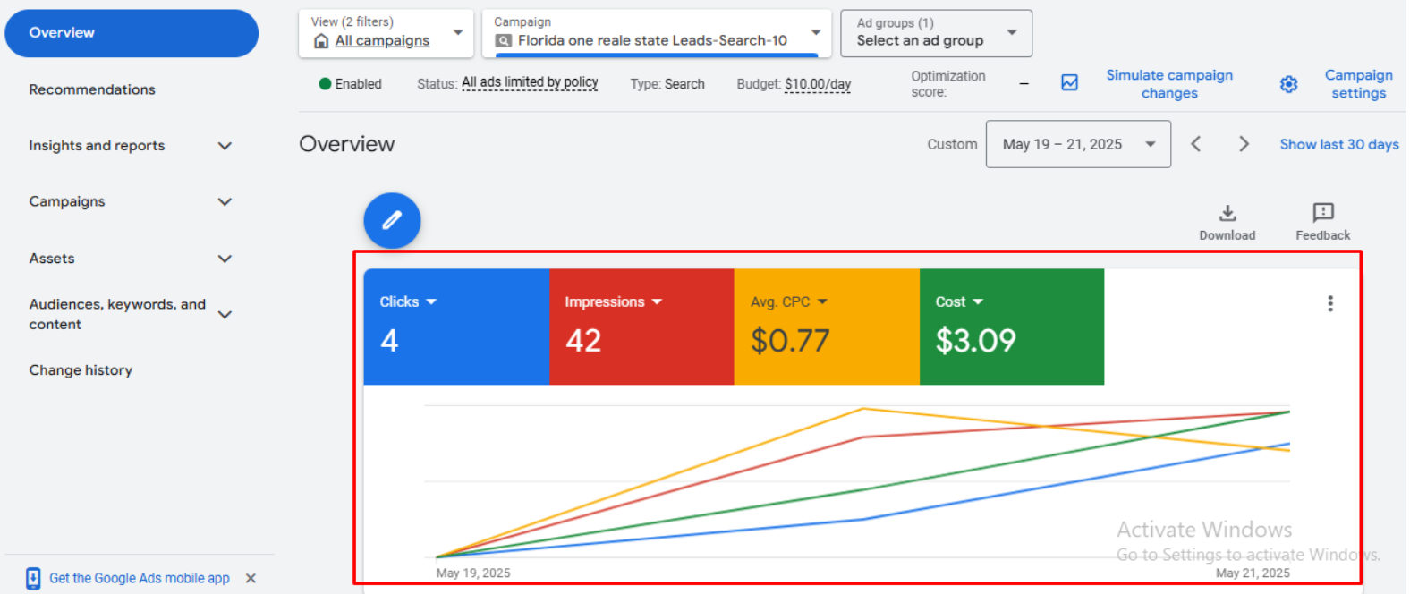The height and width of the screenshot is (603, 1410).
Task: Click the green Cost value $3.09
Action: pos(976,341)
